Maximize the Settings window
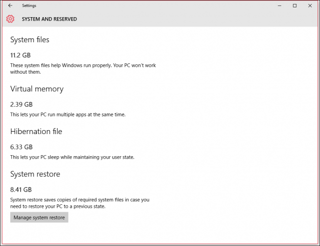The height and width of the screenshot is (246, 320). coord(295,5)
